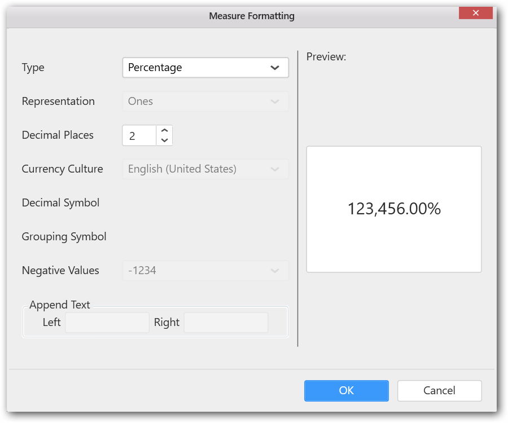Image resolution: width=508 pixels, height=423 pixels.
Task: Expand the Representation dropdown set to Ones
Action: (x=205, y=102)
